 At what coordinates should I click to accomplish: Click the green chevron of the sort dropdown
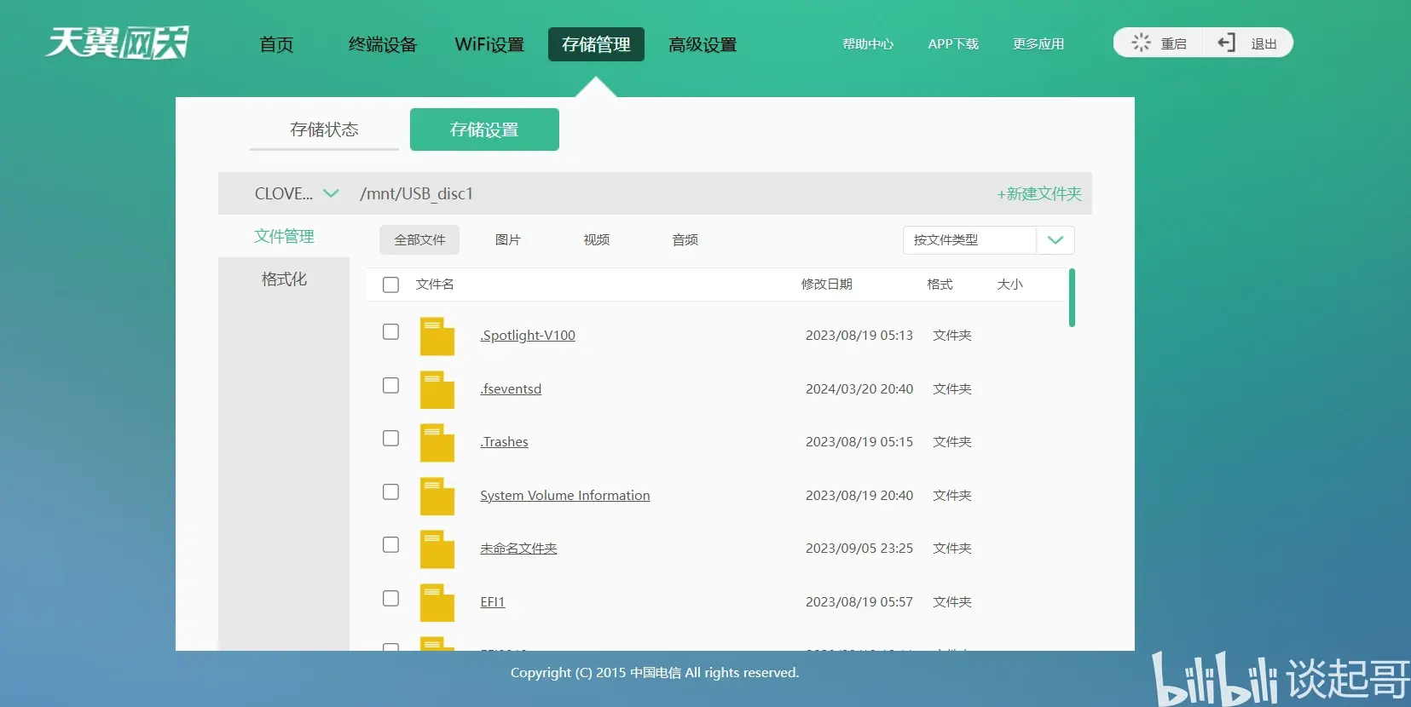pos(1055,240)
